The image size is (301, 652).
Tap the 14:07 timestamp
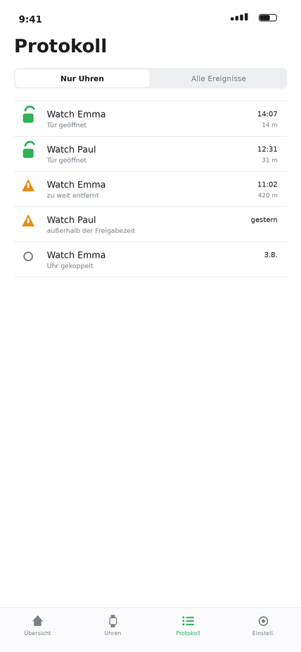(x=267, y=114)
